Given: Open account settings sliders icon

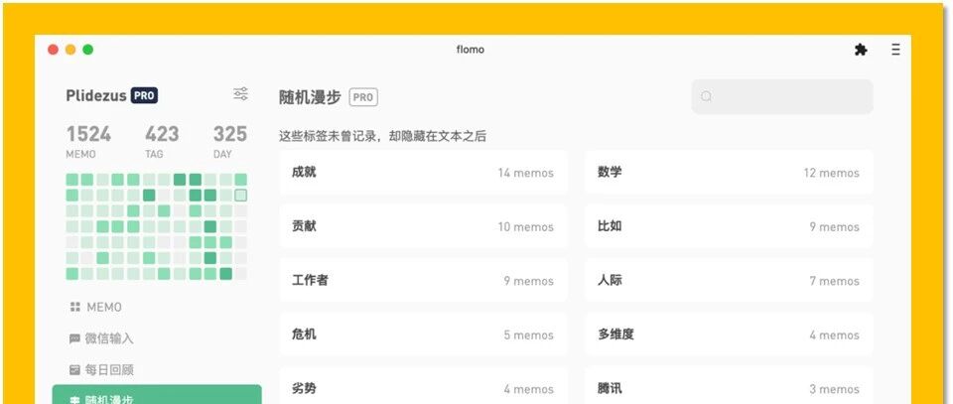Looking at the screenshot, I should [x=240, y=94].
